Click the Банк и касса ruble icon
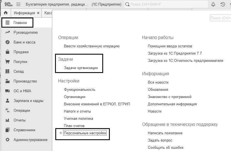Screen dimensions: 231x151 click(x=8, y=42)
